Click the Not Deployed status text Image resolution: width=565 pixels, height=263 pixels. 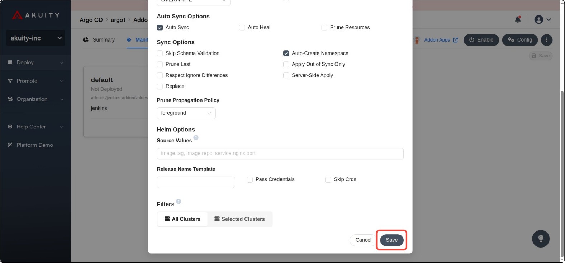106,89
